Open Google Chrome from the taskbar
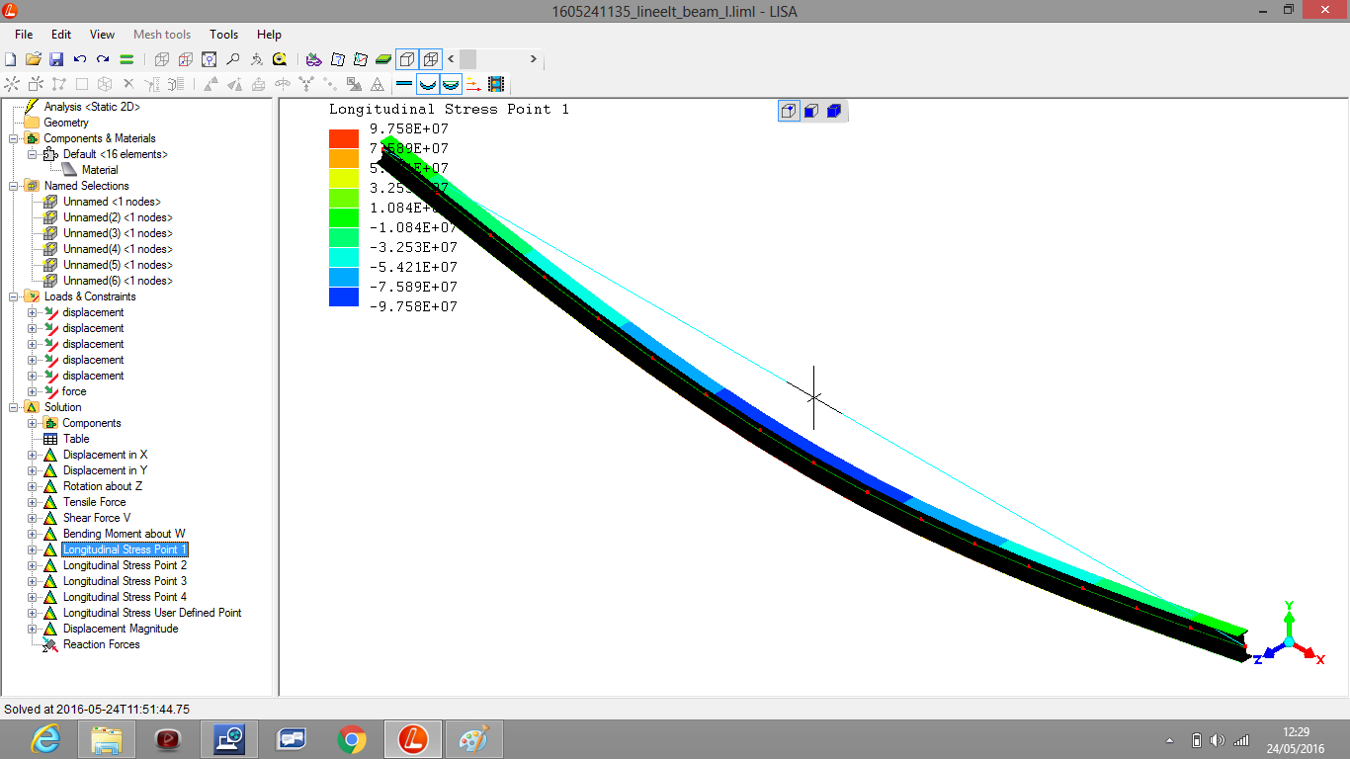The height and width of the screenshot is (759, 1350). point(352,739)
